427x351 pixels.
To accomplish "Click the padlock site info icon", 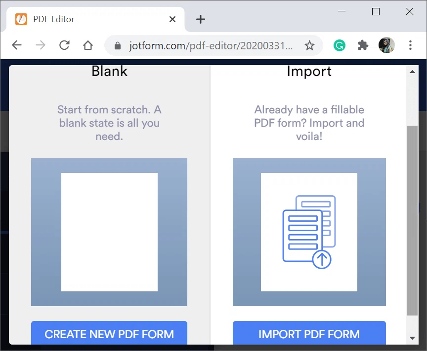I will (117, 46).
